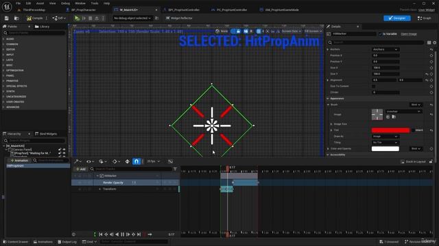Click the red Tint color swatch
The width and height of the screenshot is (439, 246).
click(x=390, y=131)
